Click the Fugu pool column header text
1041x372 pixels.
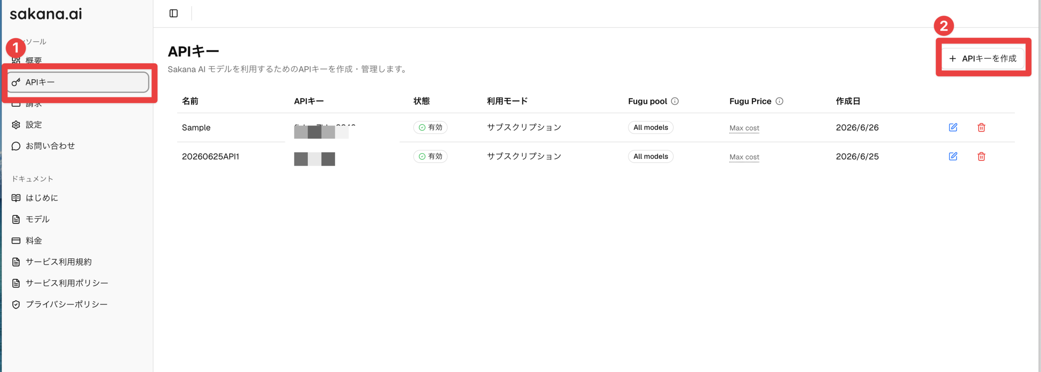point(647,101)
